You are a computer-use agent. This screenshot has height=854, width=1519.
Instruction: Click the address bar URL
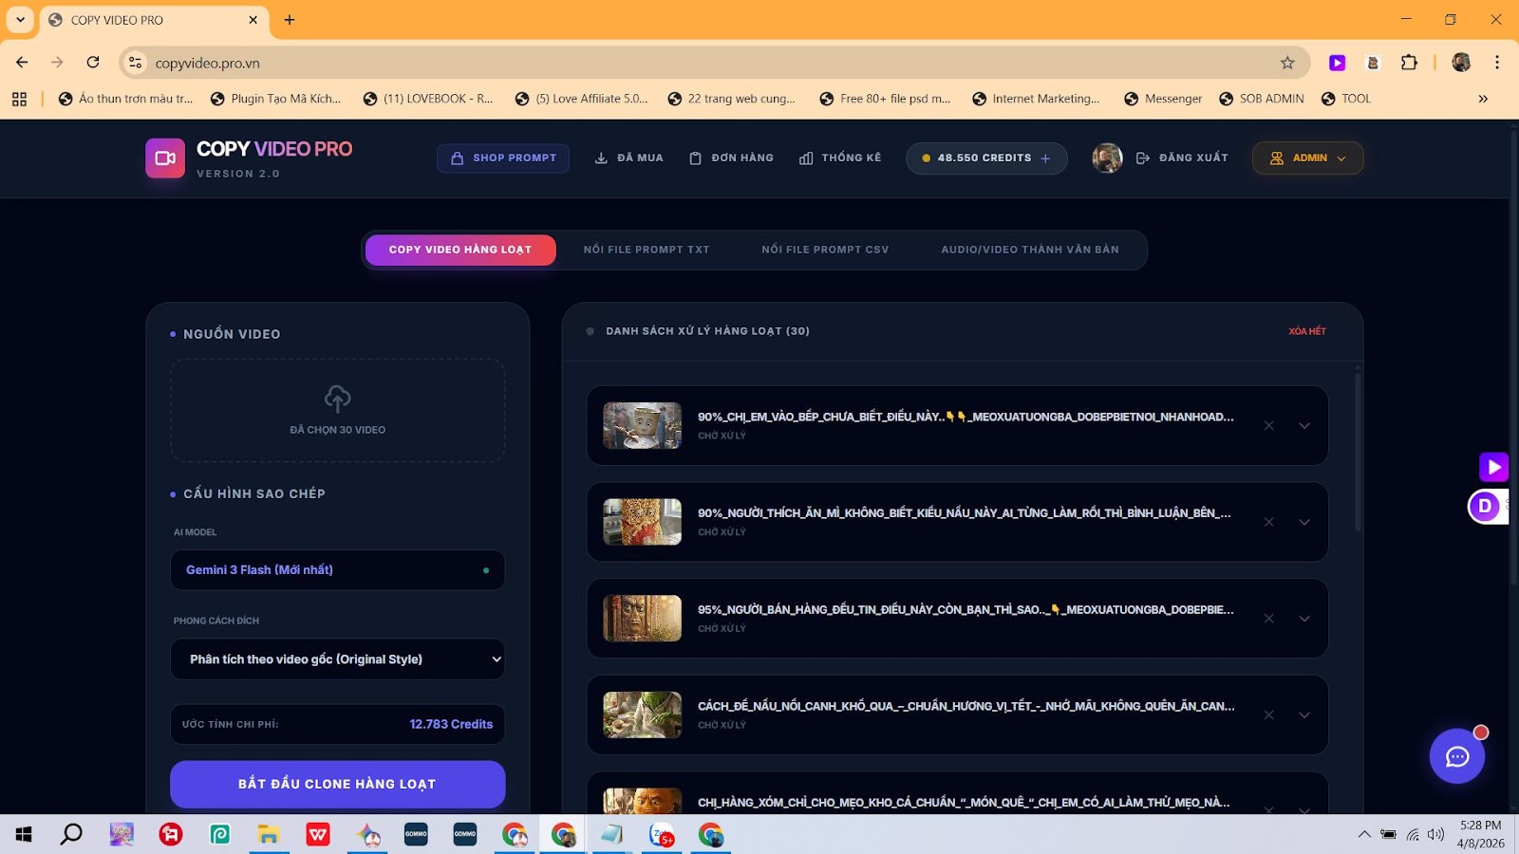pos(208,64)
